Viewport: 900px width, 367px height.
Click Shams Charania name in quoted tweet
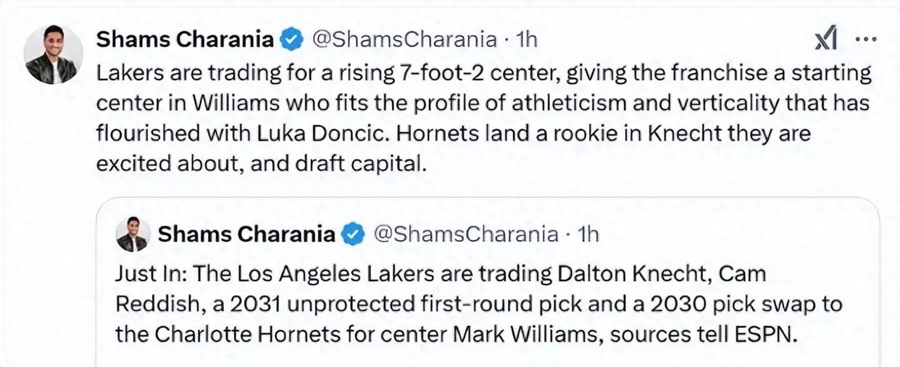(x=246, y=235)
